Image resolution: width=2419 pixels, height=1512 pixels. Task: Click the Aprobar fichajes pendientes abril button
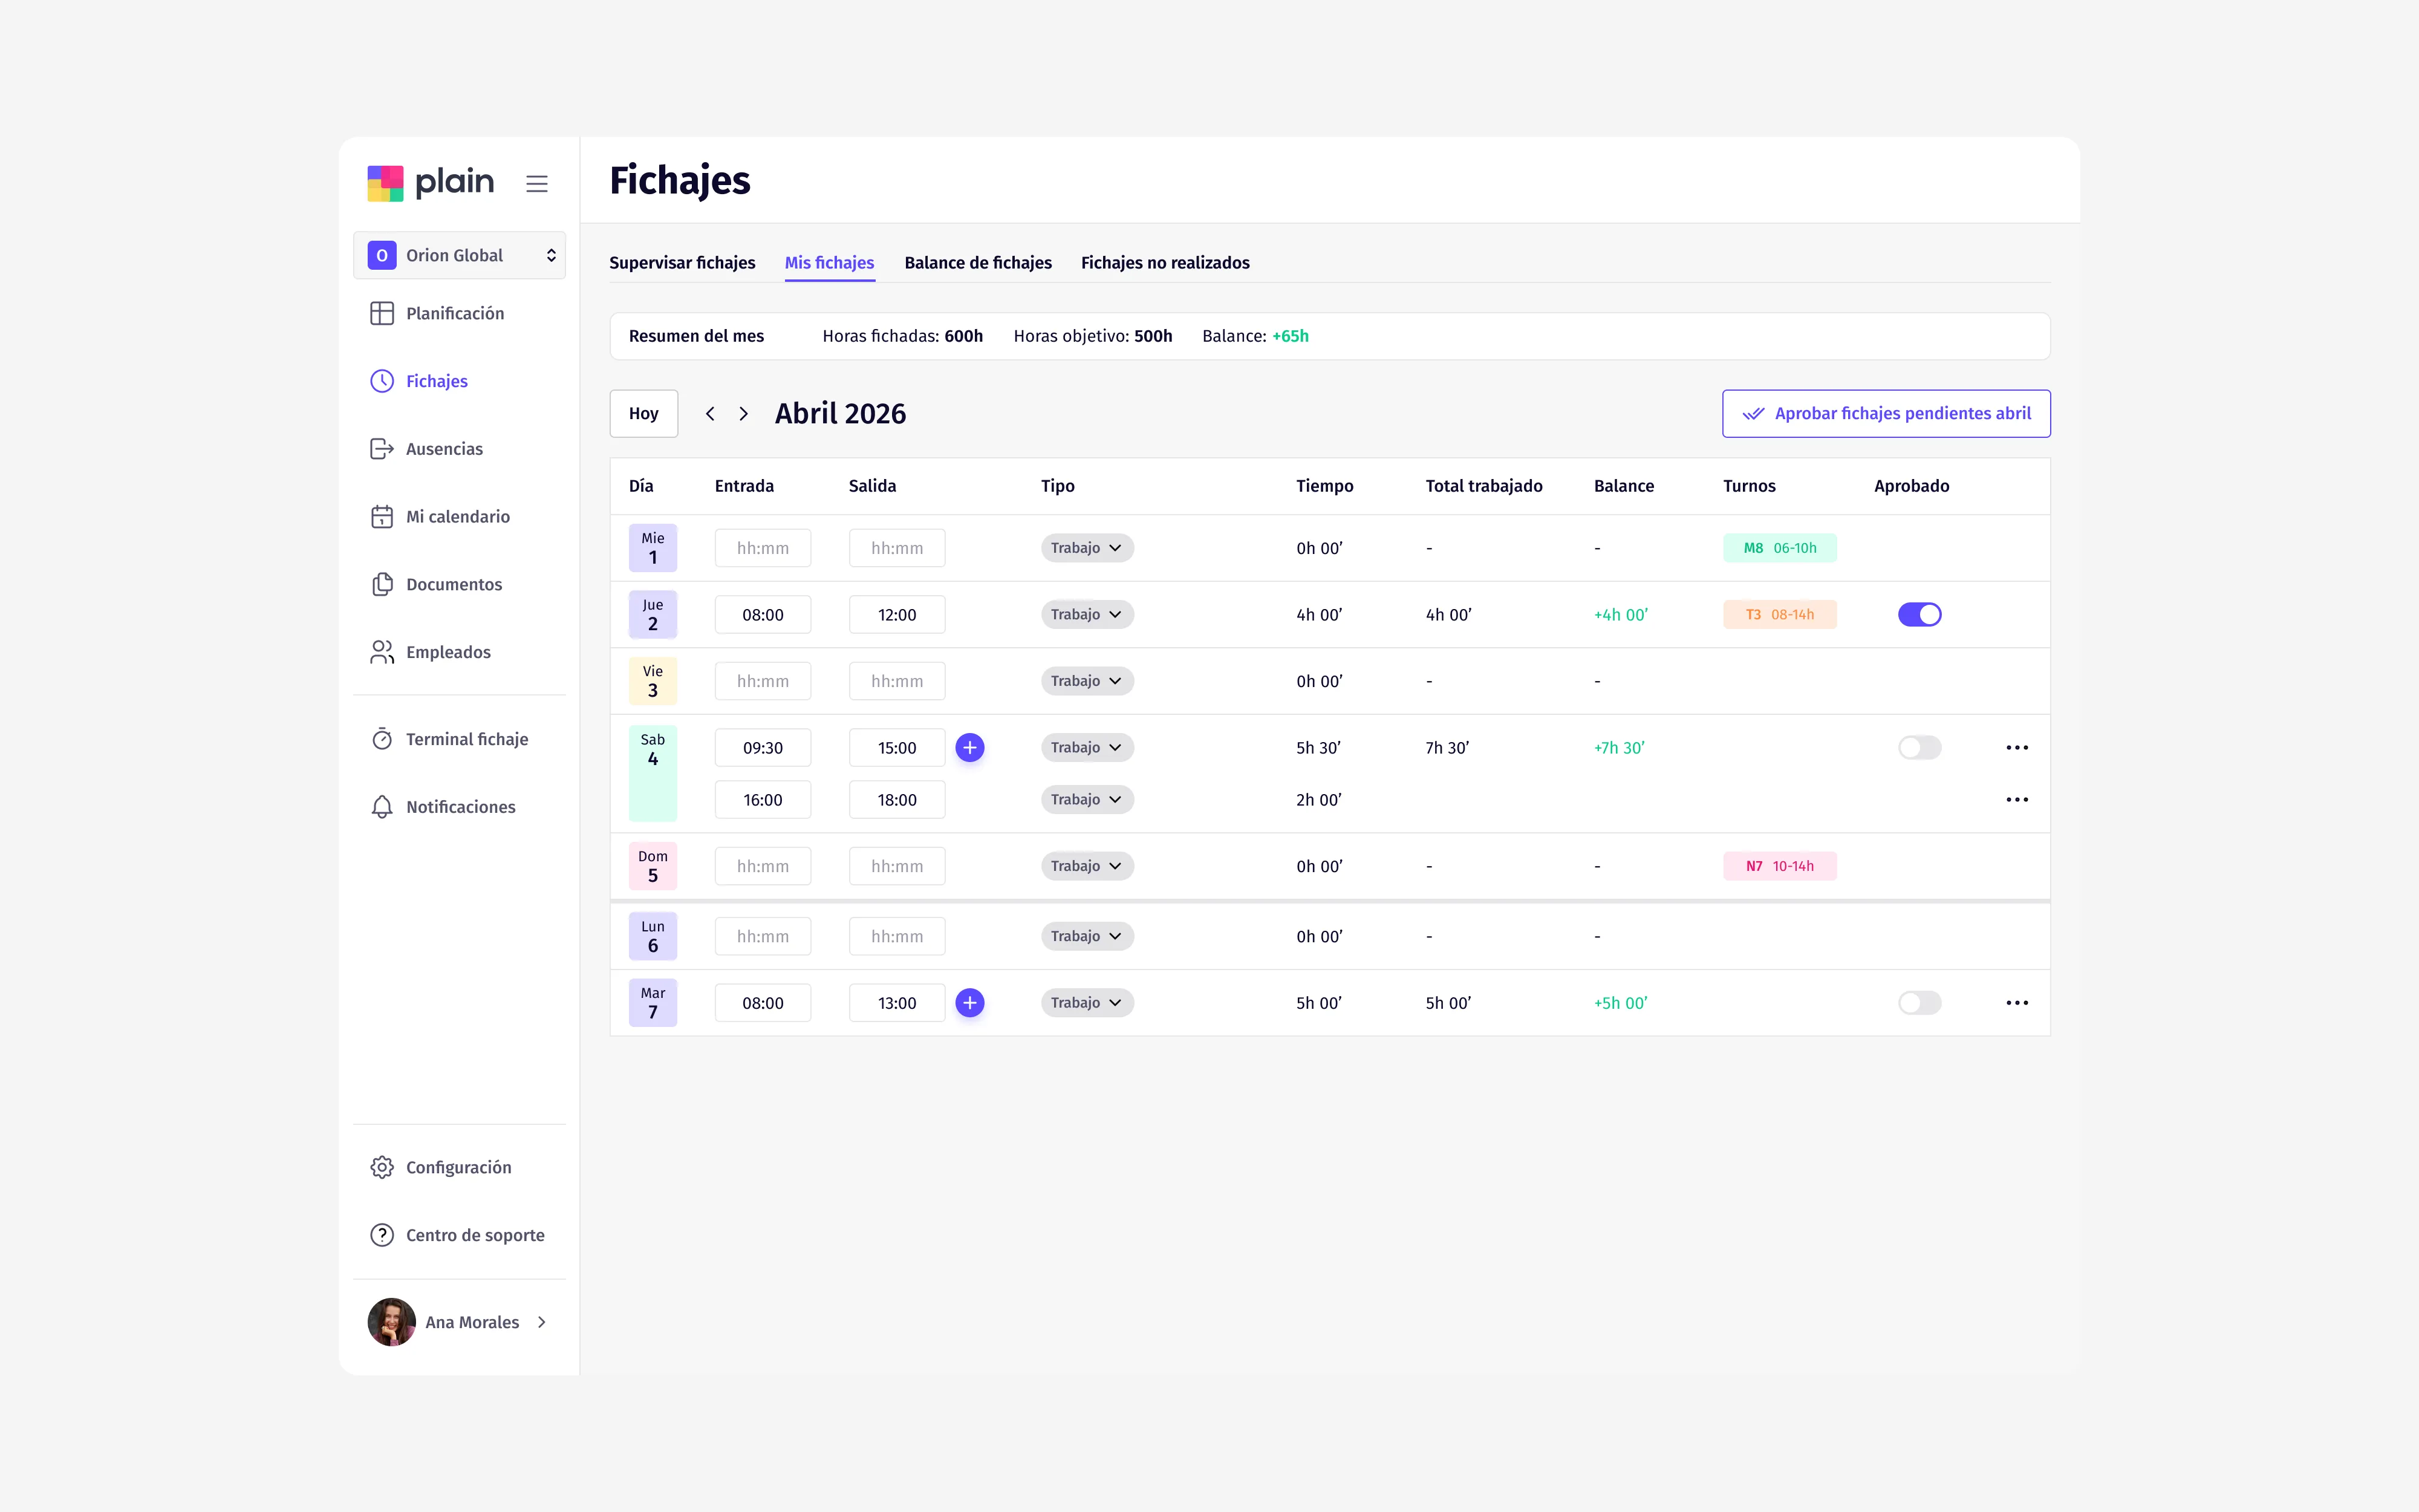pyautogui.click(x=1886, y=413)
